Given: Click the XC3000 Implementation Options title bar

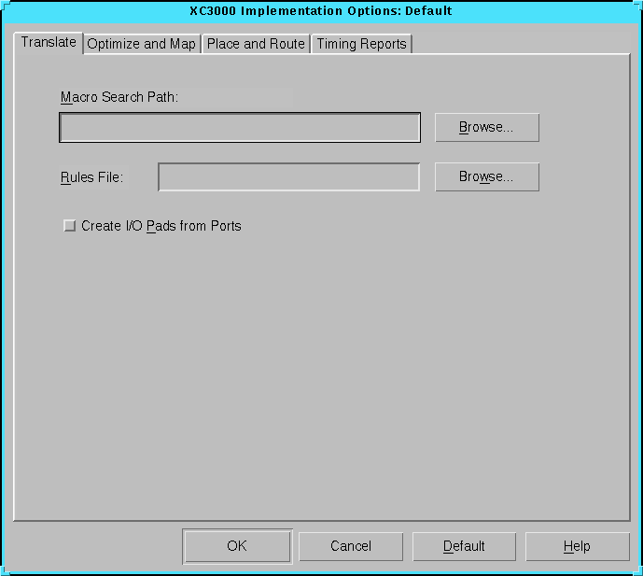Looking at the screenshot, I should [x=321, y=11].
